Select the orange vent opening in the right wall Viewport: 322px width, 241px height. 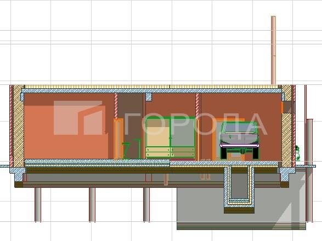coord(282,108)
